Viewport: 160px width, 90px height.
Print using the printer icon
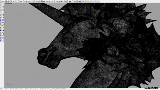coord(8,1)
